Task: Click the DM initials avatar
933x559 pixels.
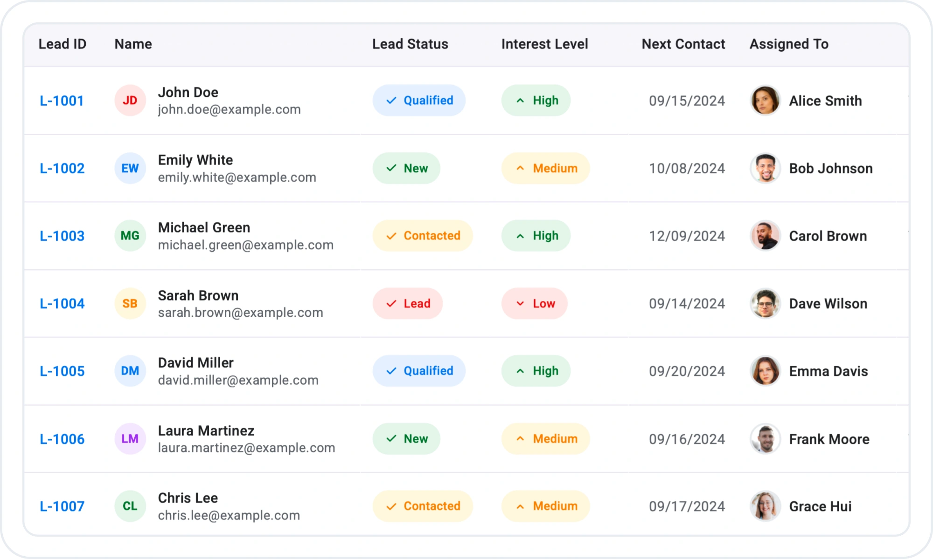Action: click(x=130, y=371)
